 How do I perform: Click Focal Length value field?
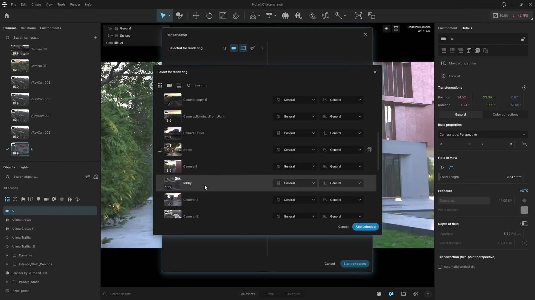point(480,177)
